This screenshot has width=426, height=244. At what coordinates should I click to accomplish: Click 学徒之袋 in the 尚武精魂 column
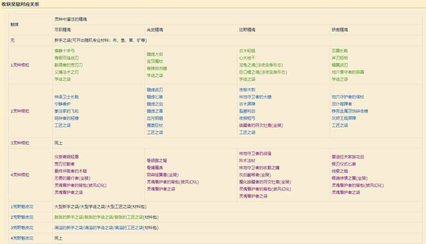(155, 76)
